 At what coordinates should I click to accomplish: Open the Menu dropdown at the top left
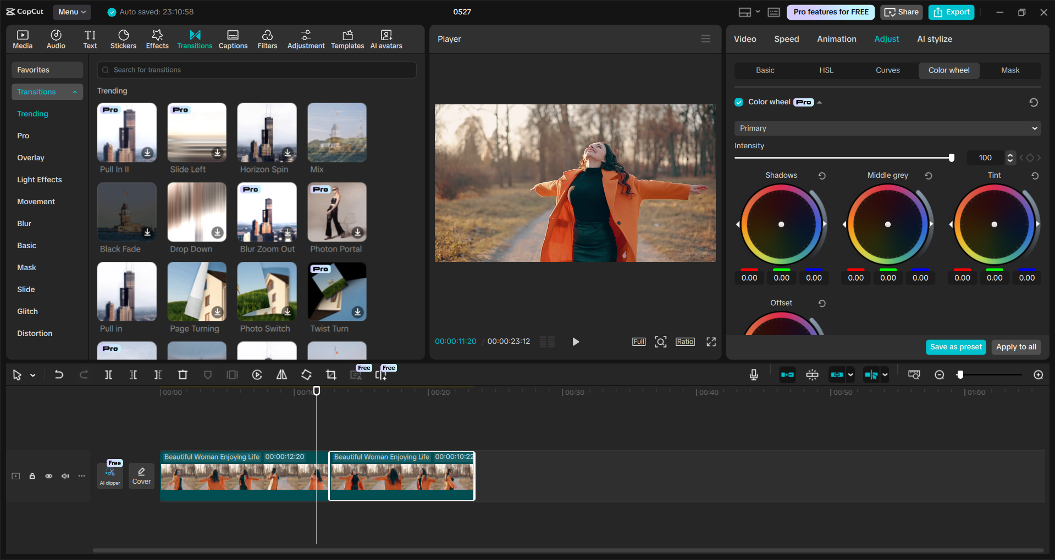coord(71,12)
